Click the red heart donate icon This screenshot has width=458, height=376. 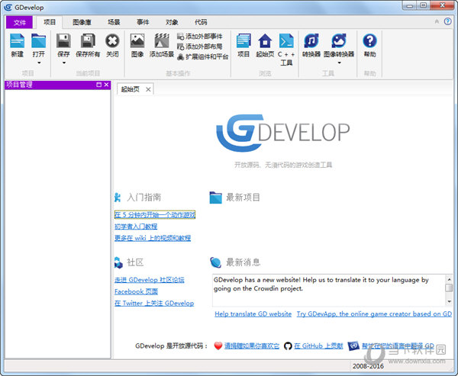tap(218, 346)
